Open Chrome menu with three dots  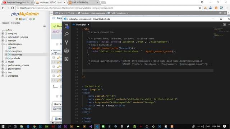(x=227, y=8)
